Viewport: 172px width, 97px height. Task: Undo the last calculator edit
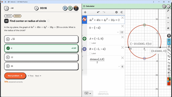(98, 12)
